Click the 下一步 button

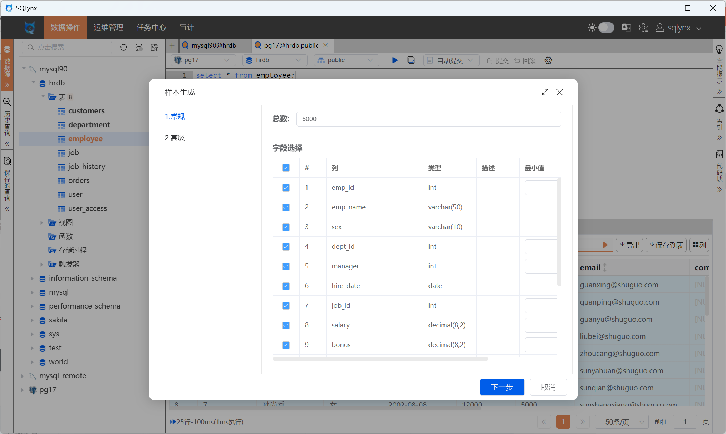click(x=502, y=387)
